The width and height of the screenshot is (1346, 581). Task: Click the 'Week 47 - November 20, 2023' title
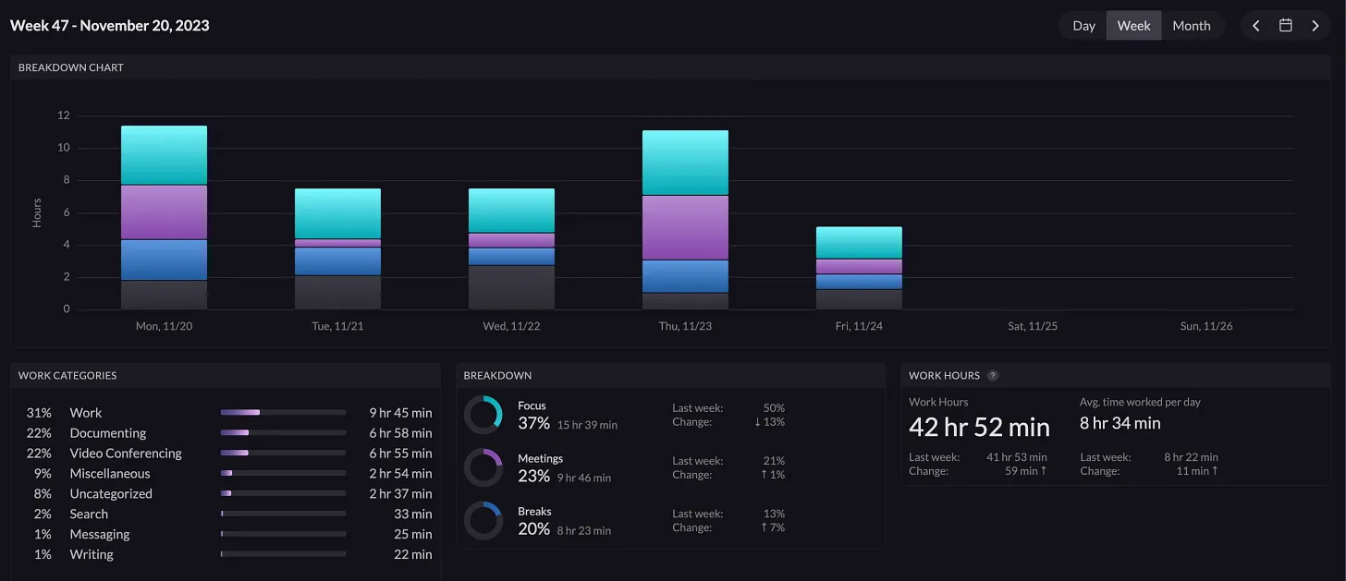110,25
